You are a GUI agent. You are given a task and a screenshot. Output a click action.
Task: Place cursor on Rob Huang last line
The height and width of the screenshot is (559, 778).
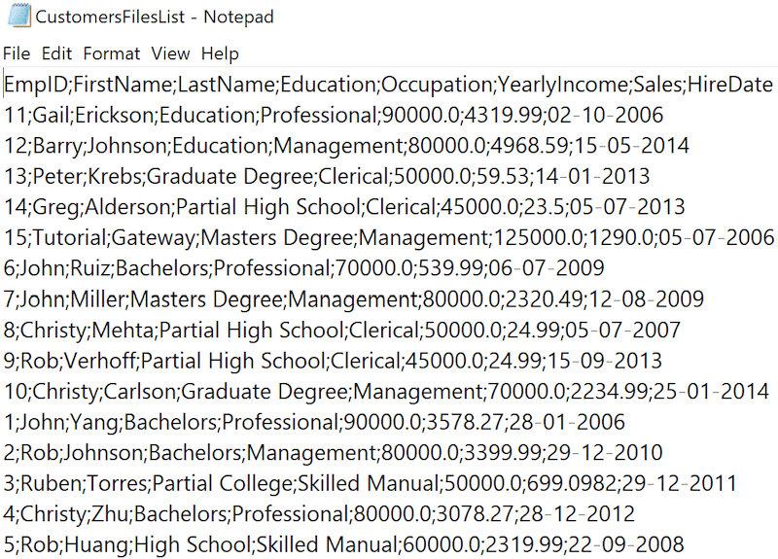(x=345, y=544)
